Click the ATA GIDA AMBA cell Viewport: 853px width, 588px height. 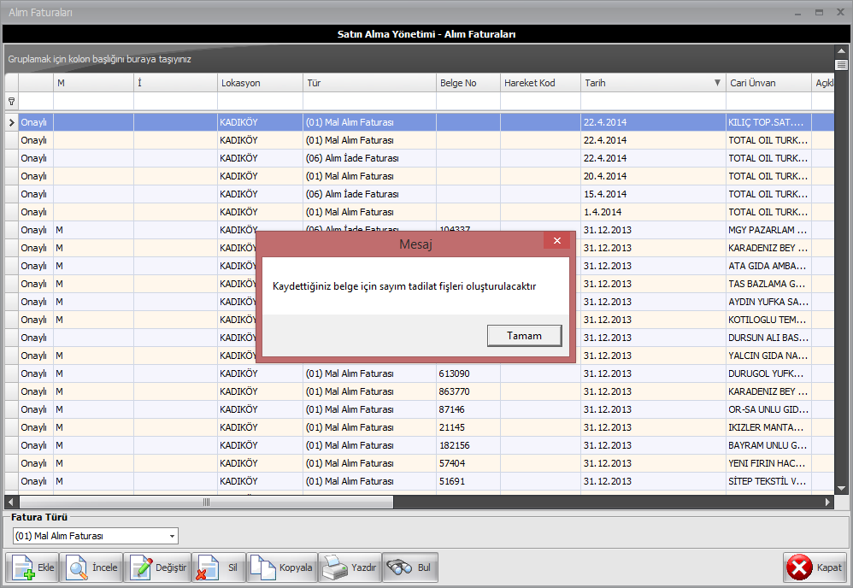[x=768, y=266]
